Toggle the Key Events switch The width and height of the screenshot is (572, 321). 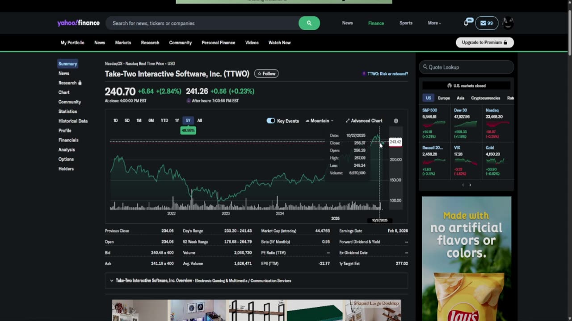(271, 121)
